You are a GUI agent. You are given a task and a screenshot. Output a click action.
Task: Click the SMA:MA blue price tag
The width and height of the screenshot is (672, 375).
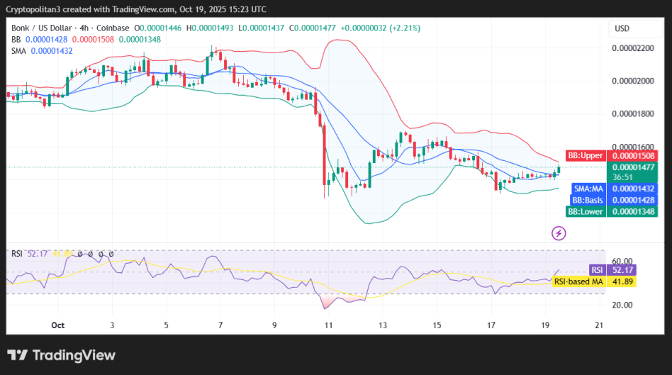588,189
